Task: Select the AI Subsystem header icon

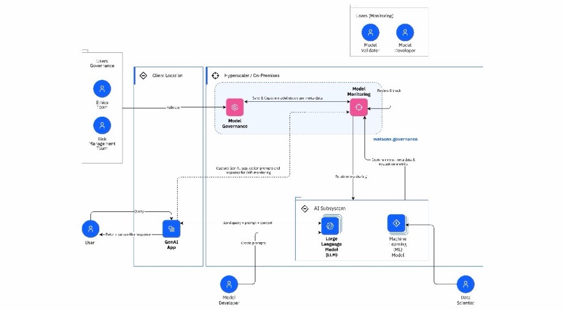Action: pos(303,209)
